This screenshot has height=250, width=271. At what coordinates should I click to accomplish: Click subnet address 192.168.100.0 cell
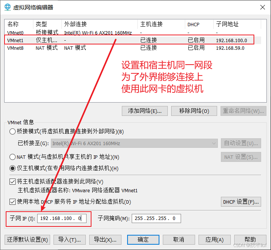[x=232, y=41]
